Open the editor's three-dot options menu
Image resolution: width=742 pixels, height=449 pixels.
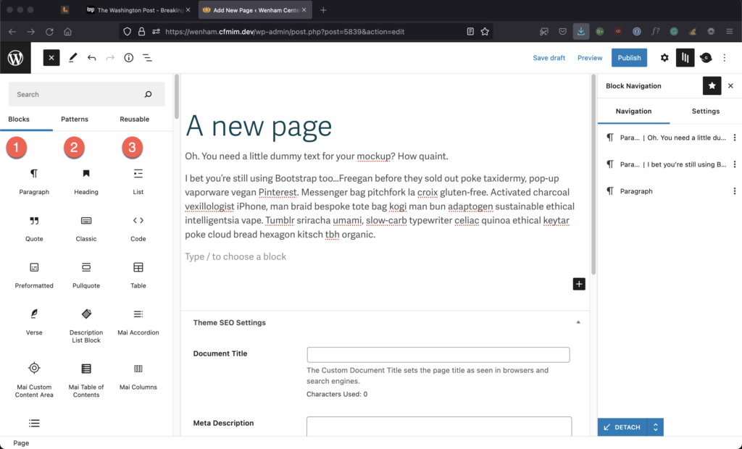(725, 58)
